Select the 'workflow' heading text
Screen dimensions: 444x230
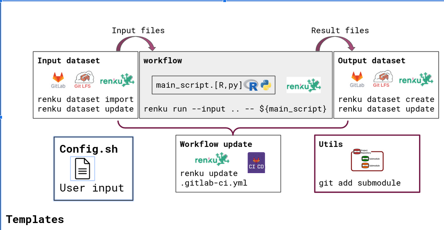[x=163, y=61]
